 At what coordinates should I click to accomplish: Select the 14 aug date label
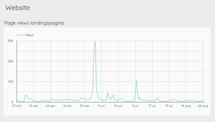pos(186,106)
